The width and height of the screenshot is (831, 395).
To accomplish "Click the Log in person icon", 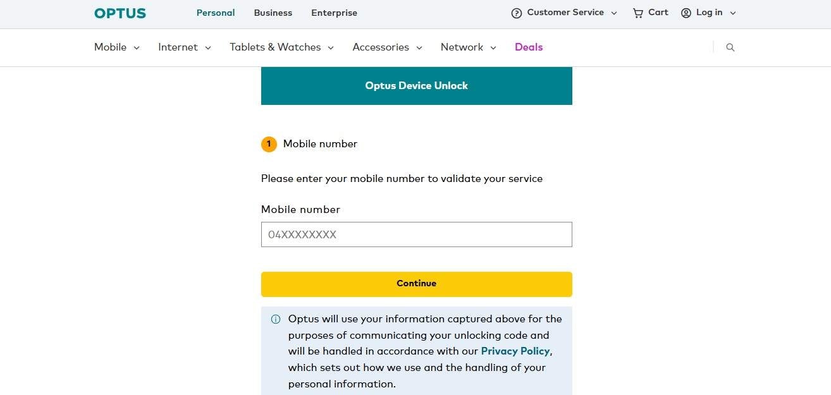I will pyautogui.click(x=686, y=13).
